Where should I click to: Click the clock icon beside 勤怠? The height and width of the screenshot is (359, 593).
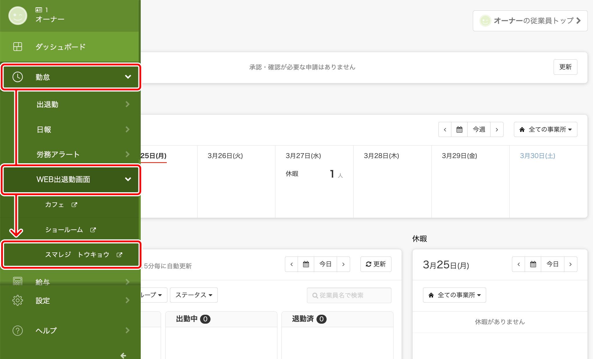pos(17,77)
